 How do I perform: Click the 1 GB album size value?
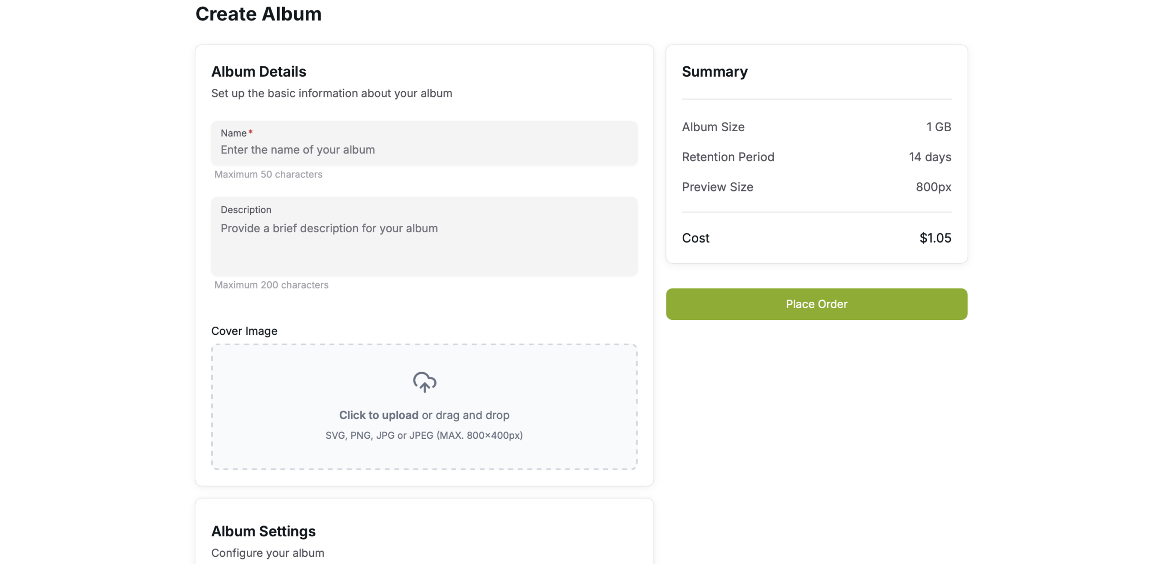939,127
